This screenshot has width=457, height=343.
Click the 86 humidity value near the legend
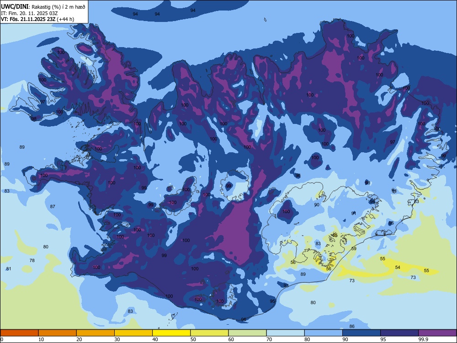[352, 327]
